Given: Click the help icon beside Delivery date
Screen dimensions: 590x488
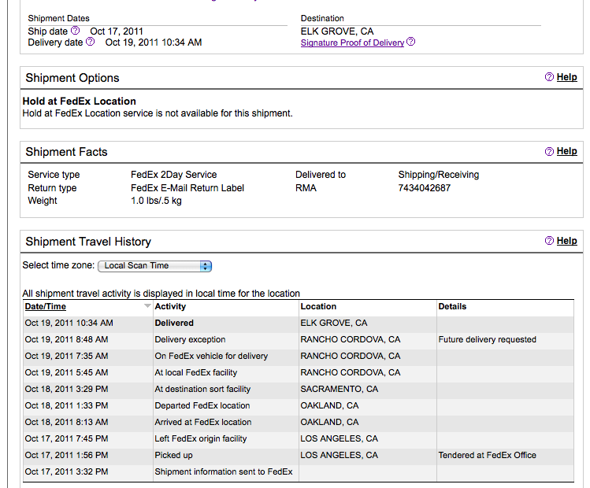Looking at the screenshot, I should 91,42.
